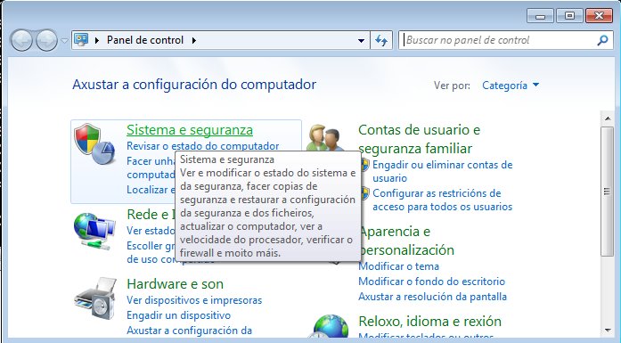Viewport: 621px width, 343px height.
Task: Close the Control Panel window
Action: (600, 16)
